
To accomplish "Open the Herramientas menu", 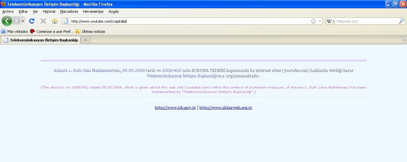I will 93,11.
